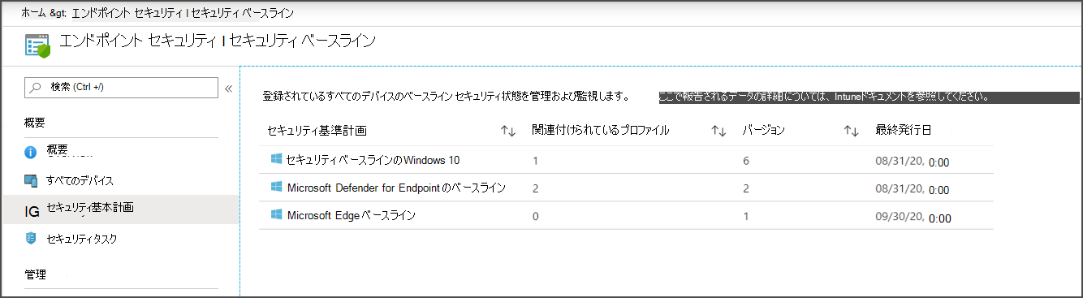Click Windows icon of Microsoft Edge row
The image size is (1083, 298).
click(276, 215)
